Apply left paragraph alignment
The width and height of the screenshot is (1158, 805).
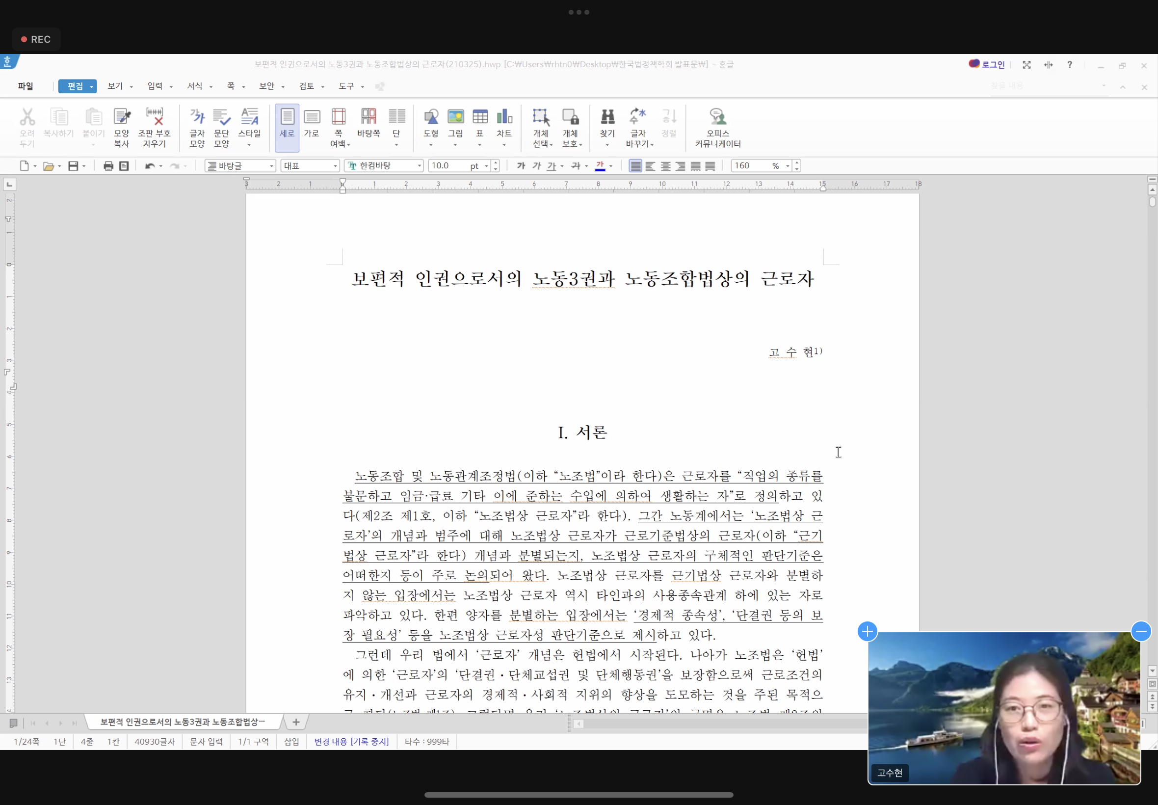pyautogui.click(x=650, y=166)
